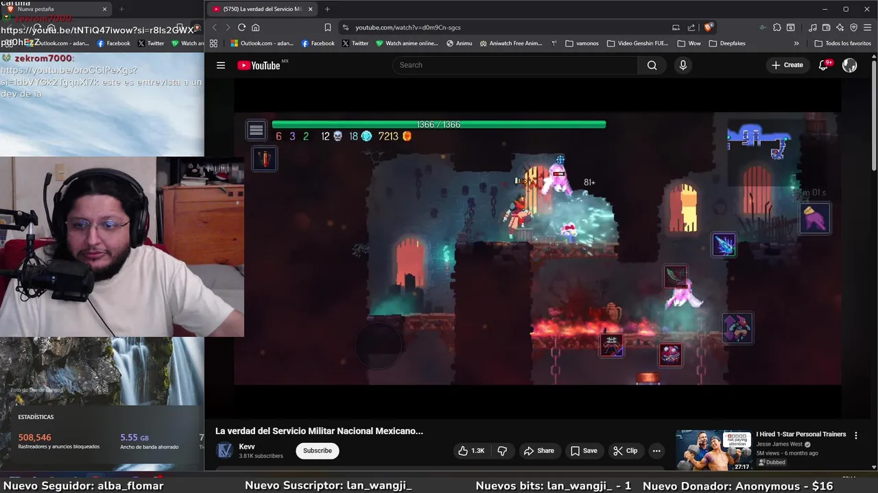
Task: Open a new tab in the YouTube window
Action: tap(327, 9)
